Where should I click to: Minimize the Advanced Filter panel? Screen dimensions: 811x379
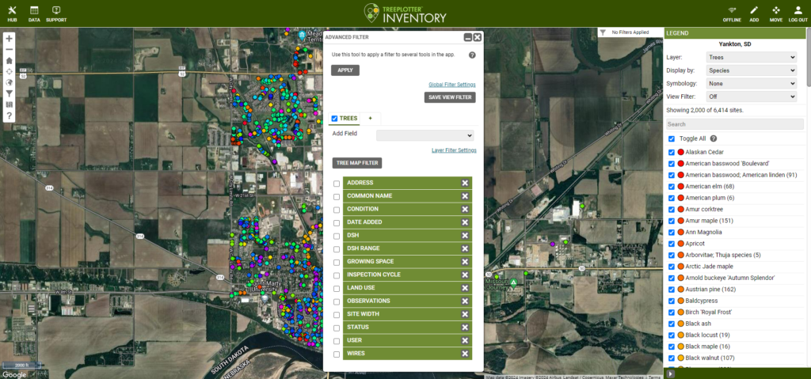coord(467,37)
